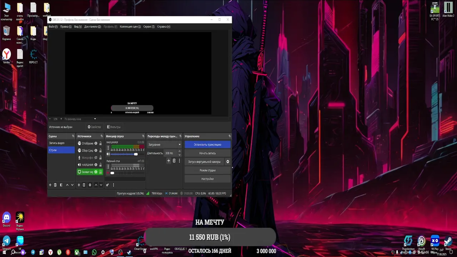Viewport: 457px width, 257px height.
Task: Move scene up with the arrow icon
Action: (67, 185)
